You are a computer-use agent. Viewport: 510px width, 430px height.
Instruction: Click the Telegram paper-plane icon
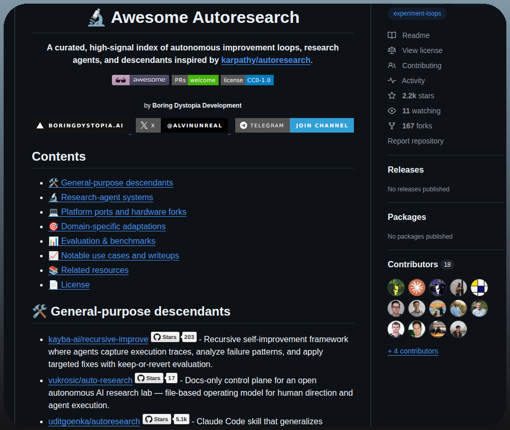(244, 125)
